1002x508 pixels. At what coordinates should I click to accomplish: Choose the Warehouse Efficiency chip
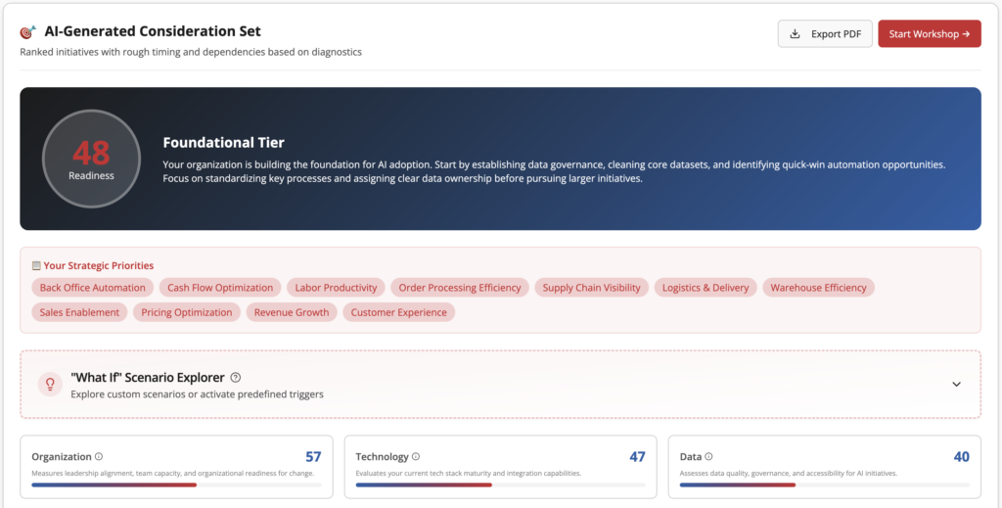818,288
